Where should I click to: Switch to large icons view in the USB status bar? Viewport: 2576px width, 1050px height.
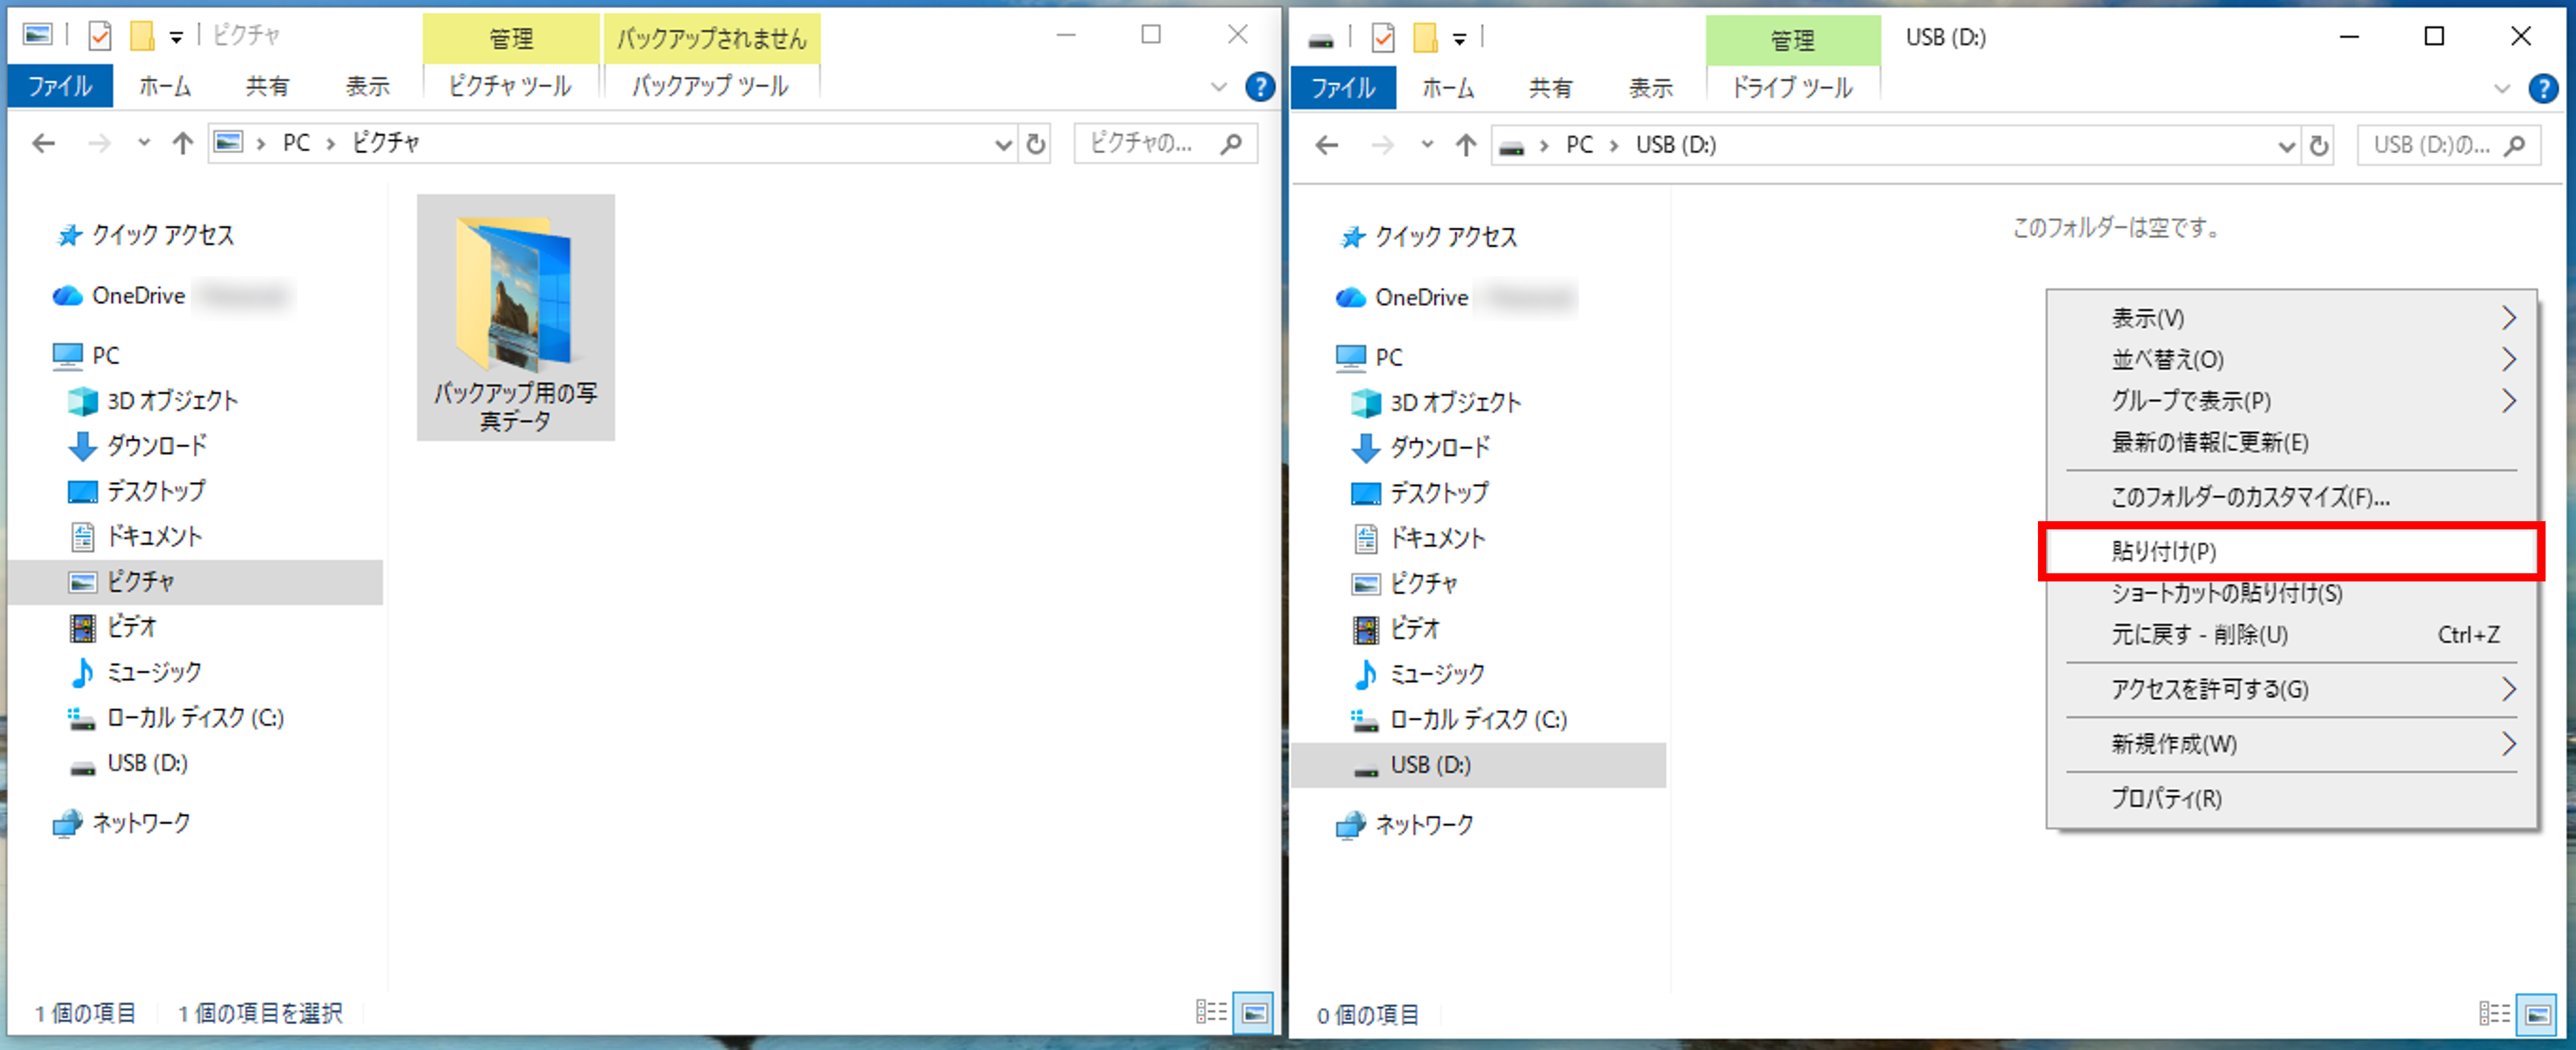pos(2537,1015)
